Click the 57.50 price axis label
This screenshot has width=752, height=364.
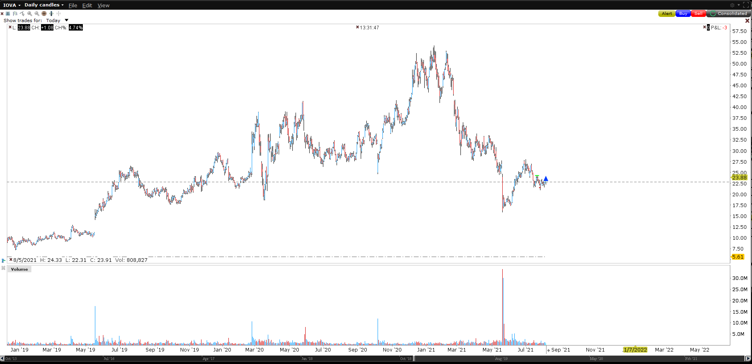pos(740,31)
